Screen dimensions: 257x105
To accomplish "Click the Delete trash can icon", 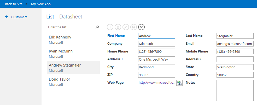I will (x=118, y=27).
